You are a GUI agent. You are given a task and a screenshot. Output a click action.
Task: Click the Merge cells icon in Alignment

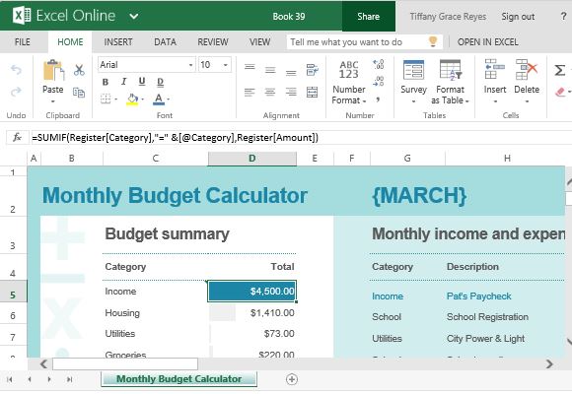click(312, 93)
